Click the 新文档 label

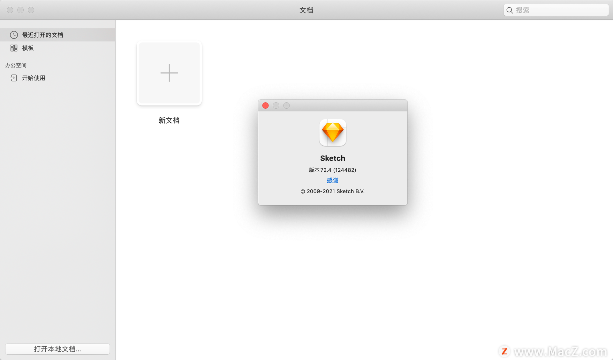[169, 120]
